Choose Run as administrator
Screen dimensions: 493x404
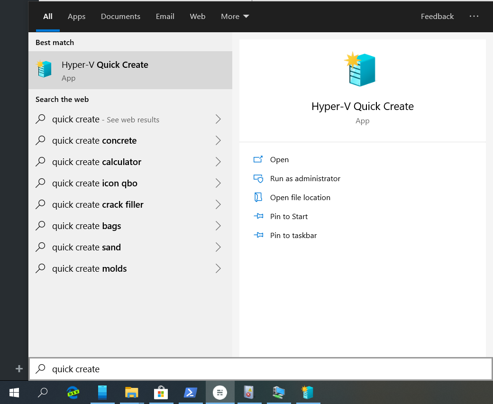(305, 179)
